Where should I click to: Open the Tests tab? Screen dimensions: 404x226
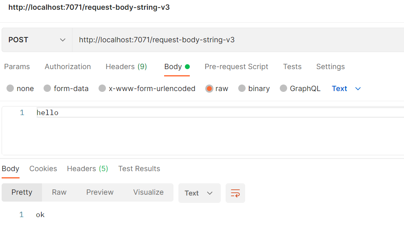pos(292,67)
